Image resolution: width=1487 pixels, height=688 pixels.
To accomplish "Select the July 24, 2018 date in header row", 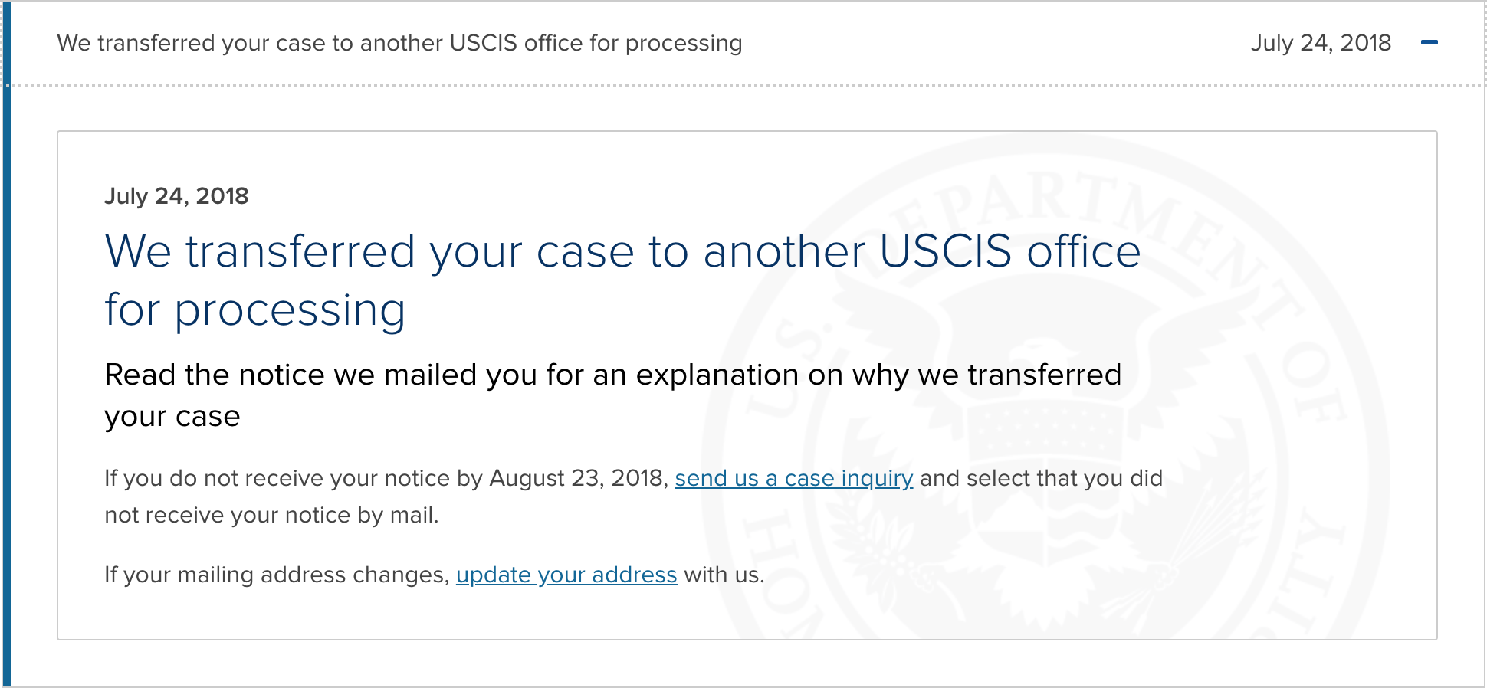I will coord(1321,43).
